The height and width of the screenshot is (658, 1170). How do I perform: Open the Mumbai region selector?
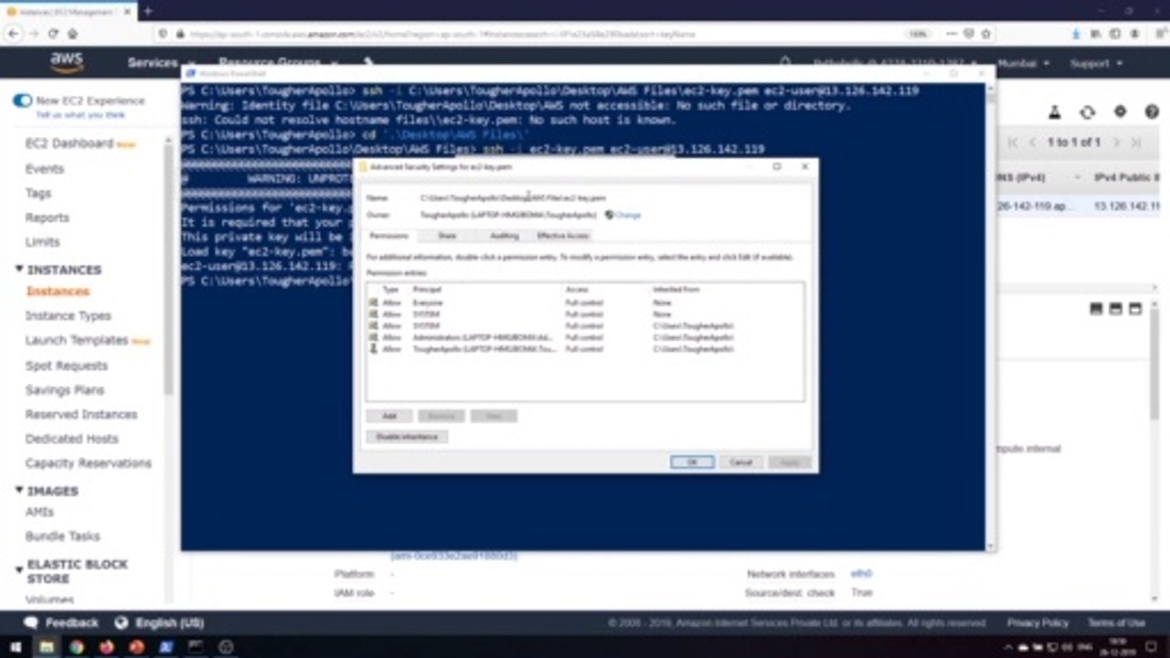[x=1023, y=64]
